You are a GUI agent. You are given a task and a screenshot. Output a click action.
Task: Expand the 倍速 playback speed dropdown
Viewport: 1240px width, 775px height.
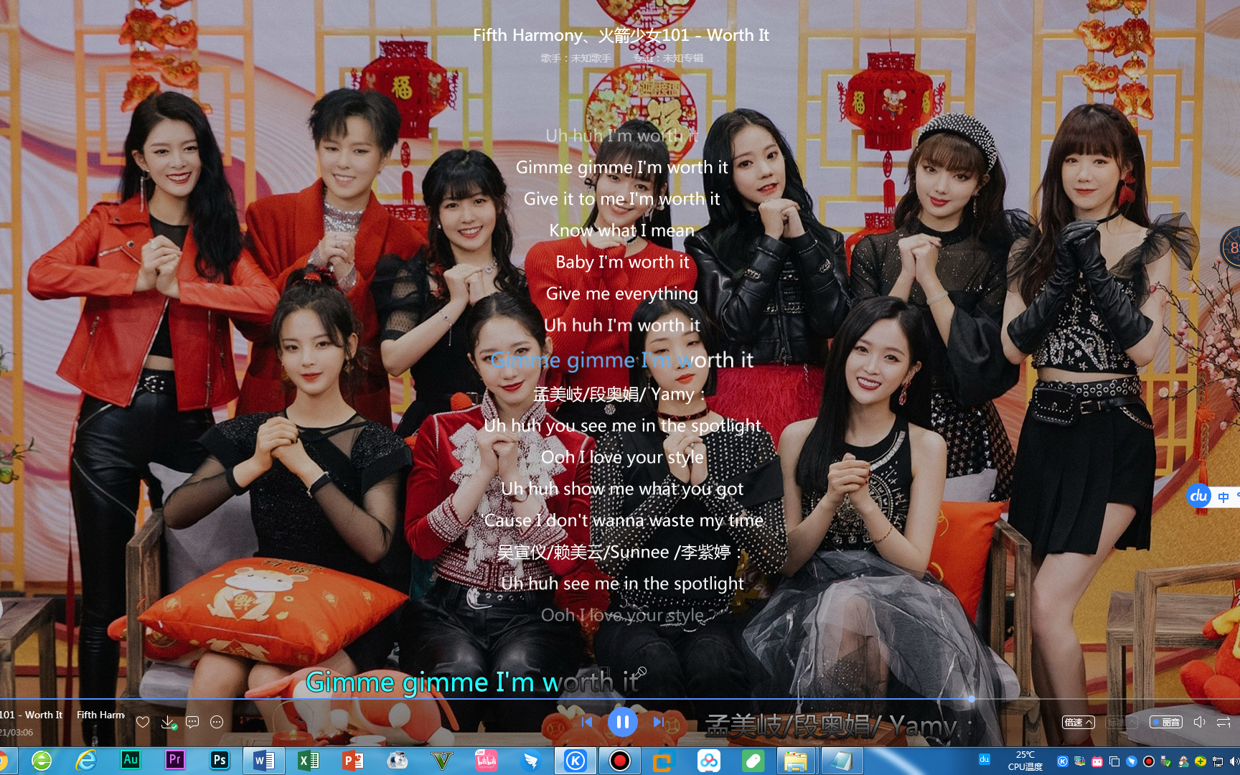pos(1079,723)
